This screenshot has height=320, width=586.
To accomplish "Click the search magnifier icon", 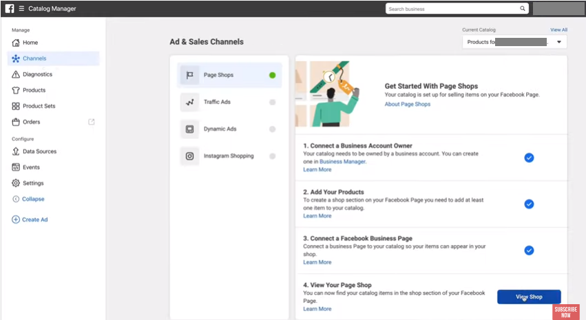I will pyautogui.click(x=523, y=9).
